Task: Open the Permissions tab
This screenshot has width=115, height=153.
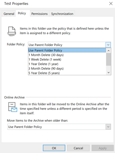Action: tap(39, 14)
